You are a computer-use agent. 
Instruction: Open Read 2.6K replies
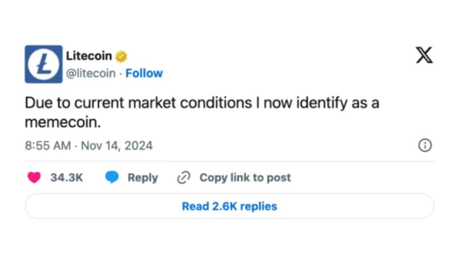tap(230, 206)
